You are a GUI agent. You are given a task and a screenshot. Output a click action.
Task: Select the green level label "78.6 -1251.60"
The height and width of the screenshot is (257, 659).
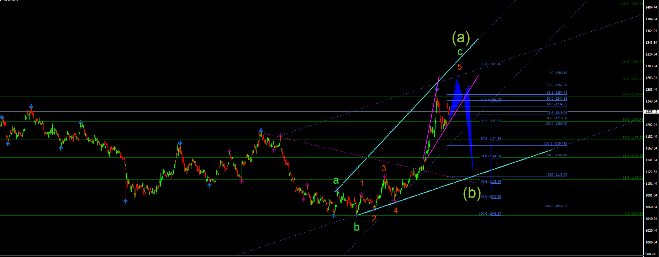633,95
